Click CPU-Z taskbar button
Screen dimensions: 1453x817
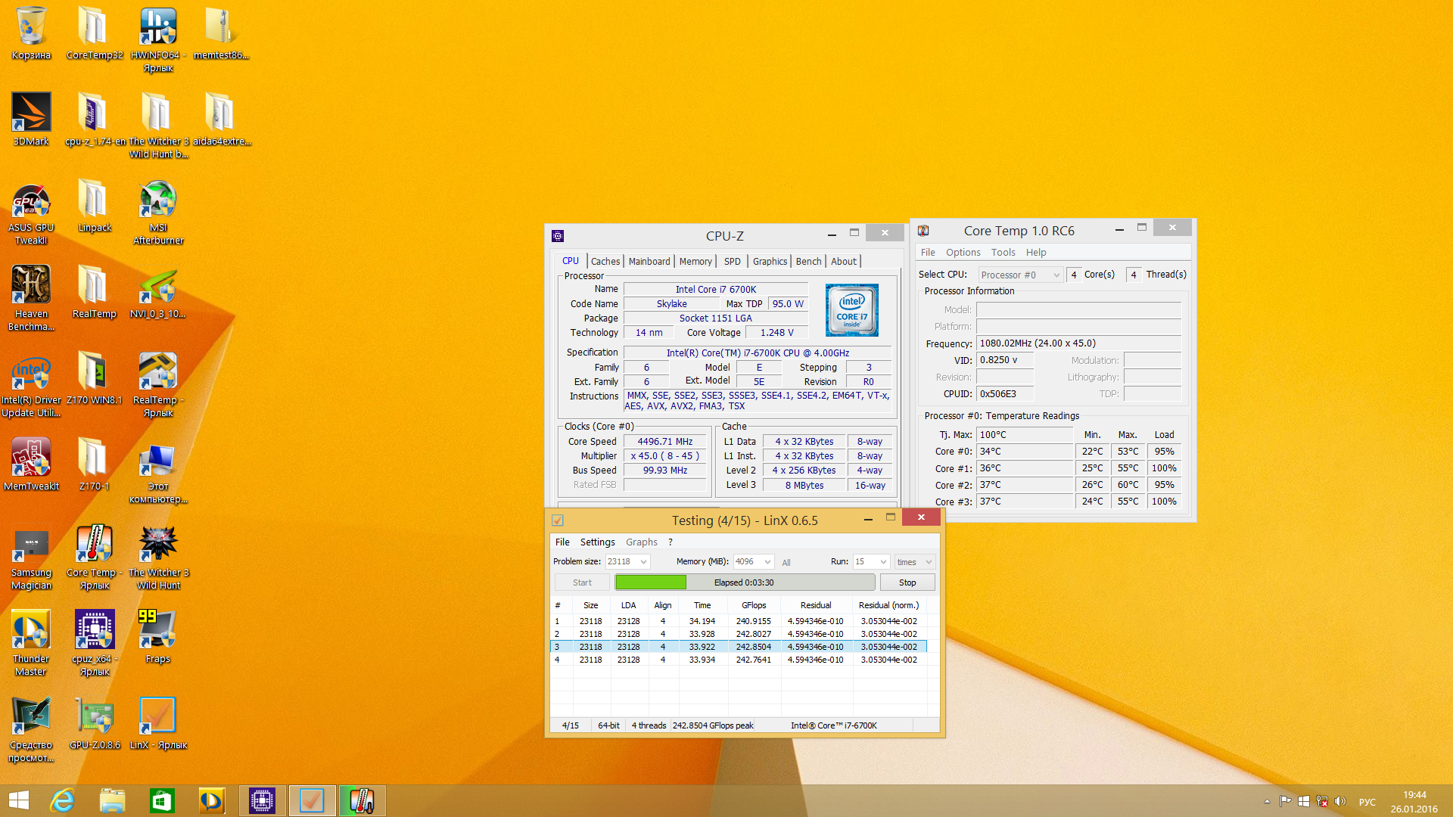(262, 800)
